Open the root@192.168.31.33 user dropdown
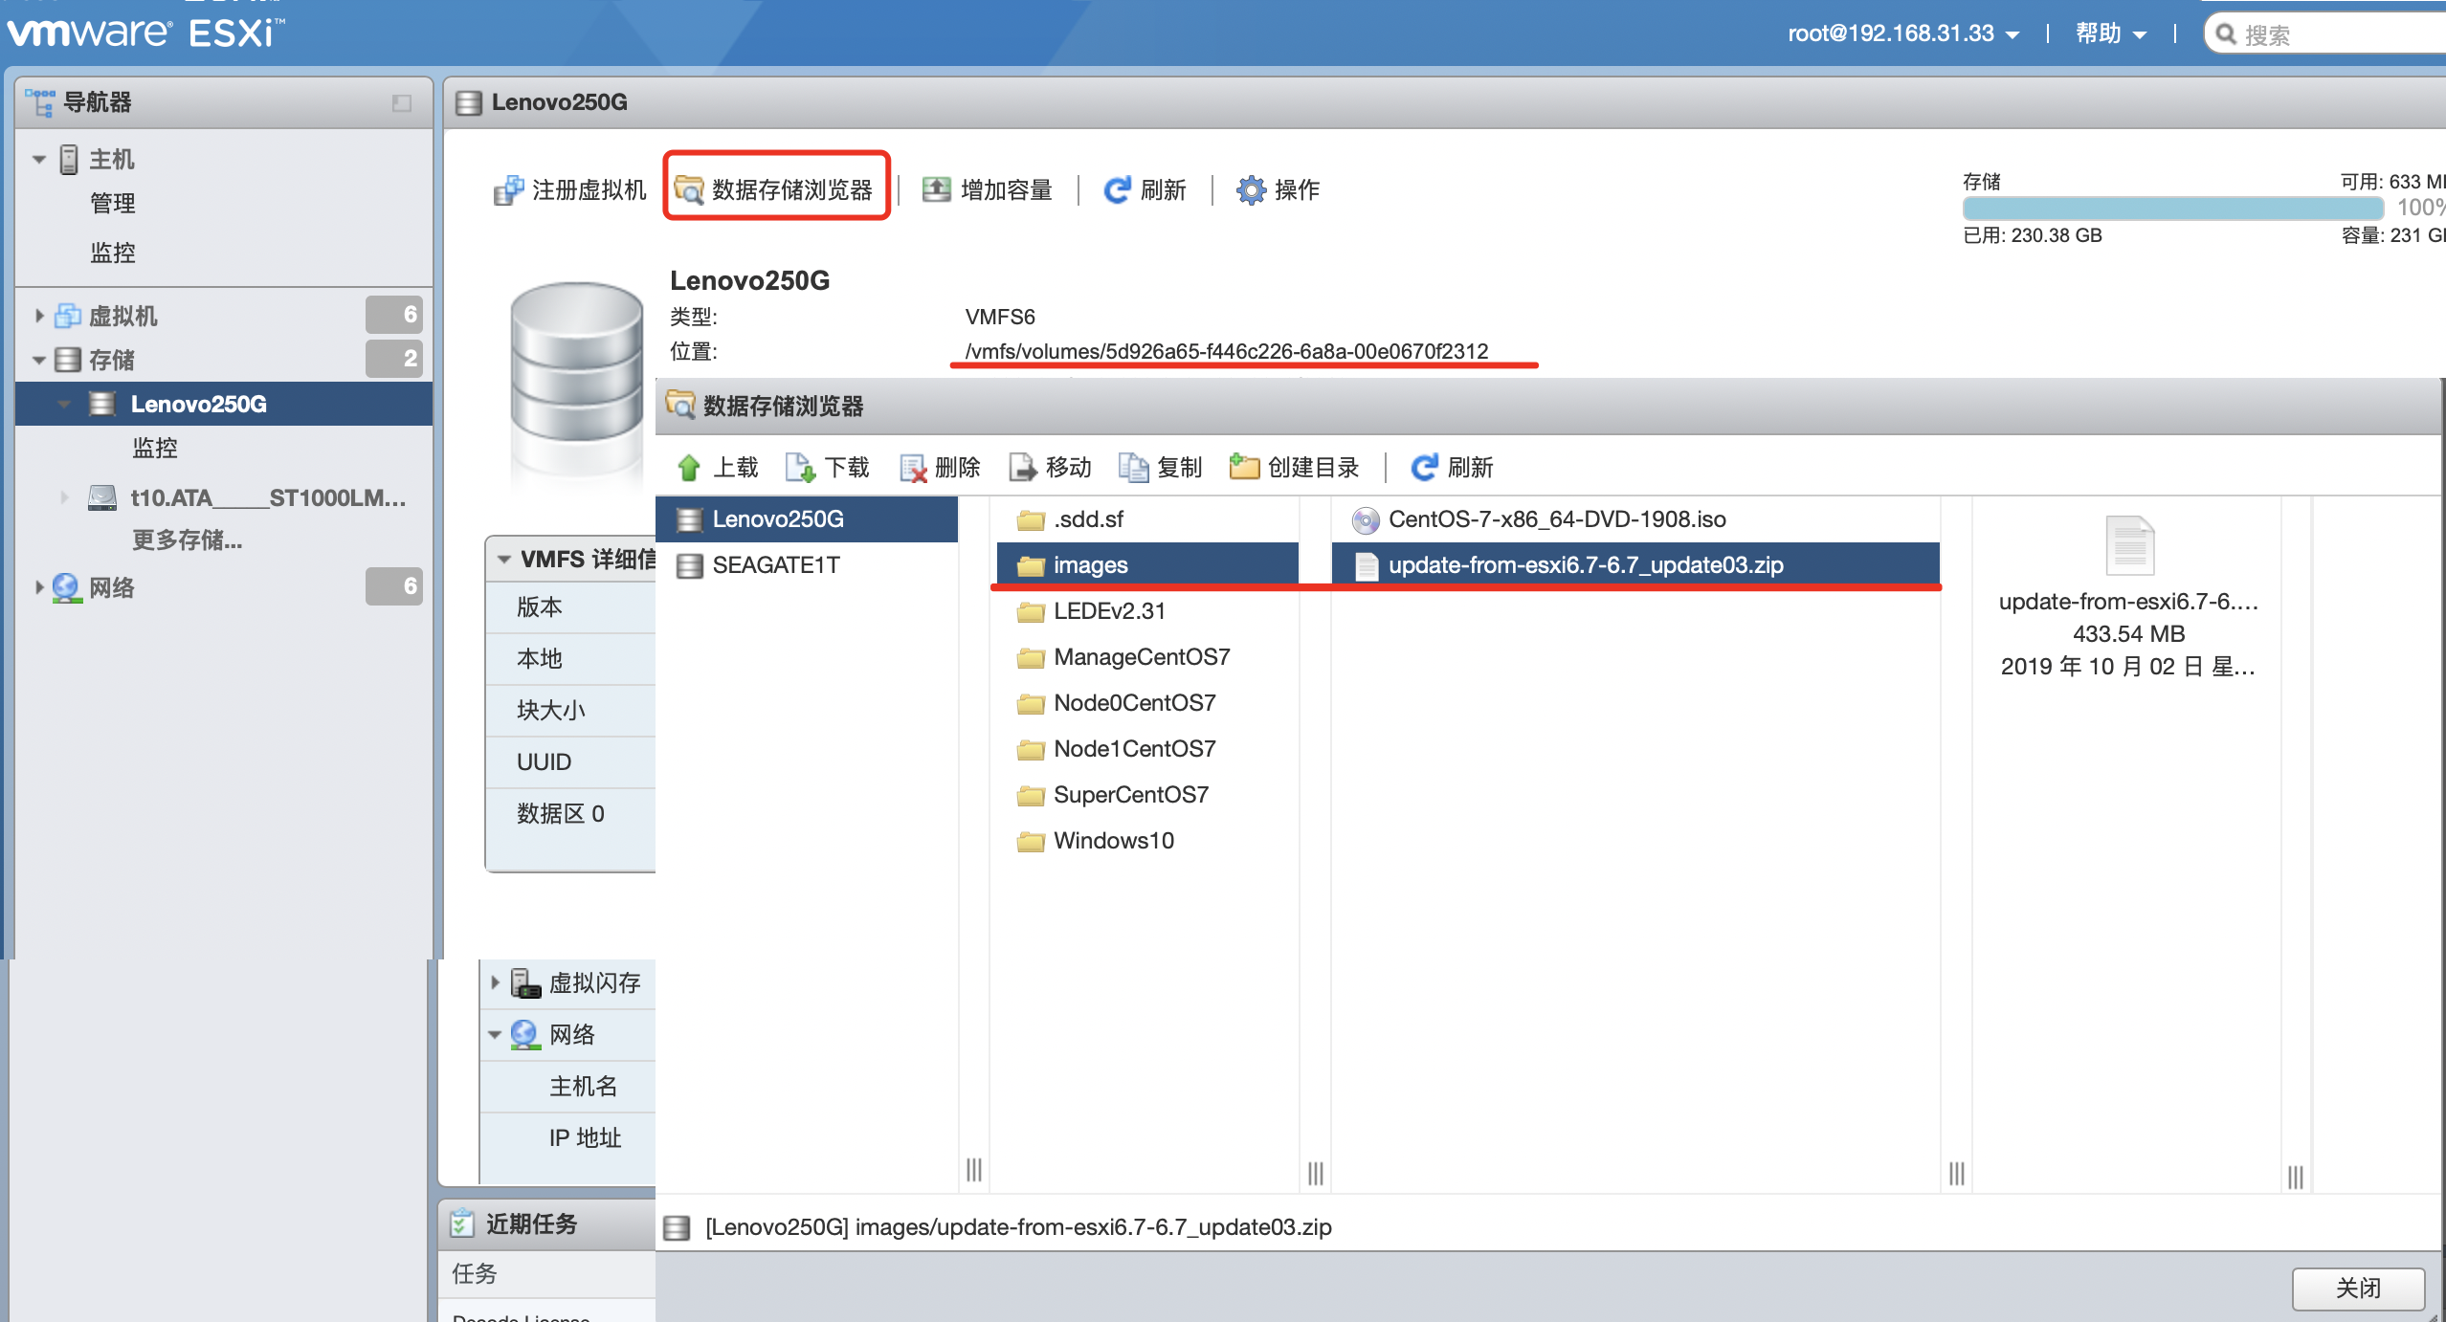The width and height of the screenshot is (2446, 1322). (x=1902, y=33)
